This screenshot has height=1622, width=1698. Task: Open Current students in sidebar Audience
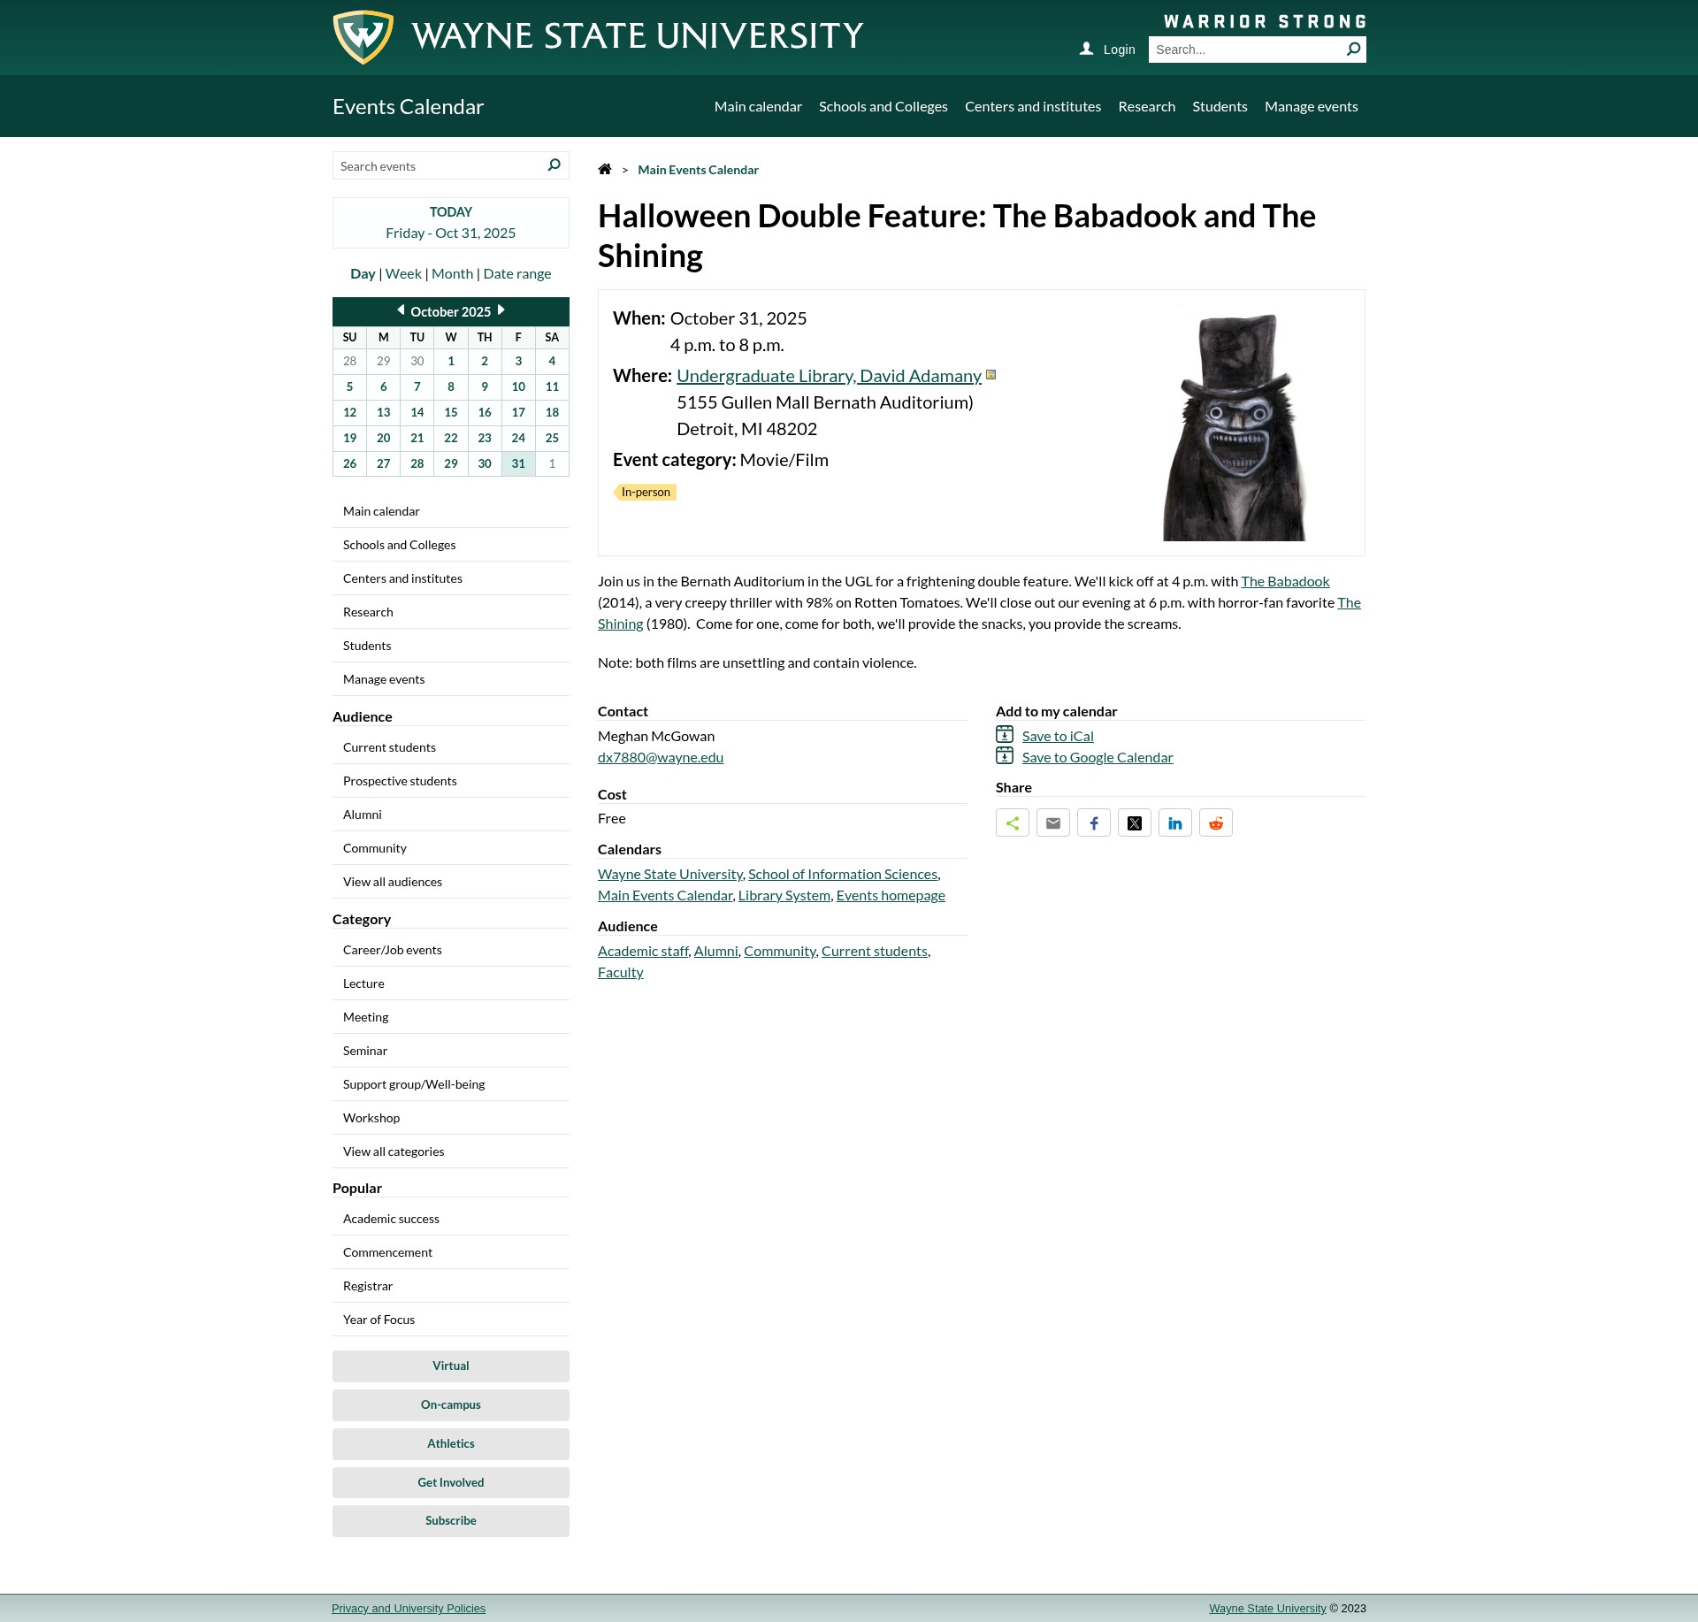click(x=451, y=747)
